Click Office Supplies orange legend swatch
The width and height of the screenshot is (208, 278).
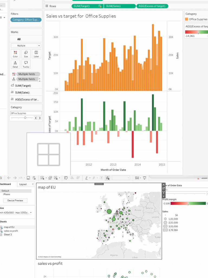tap(186, 19)
